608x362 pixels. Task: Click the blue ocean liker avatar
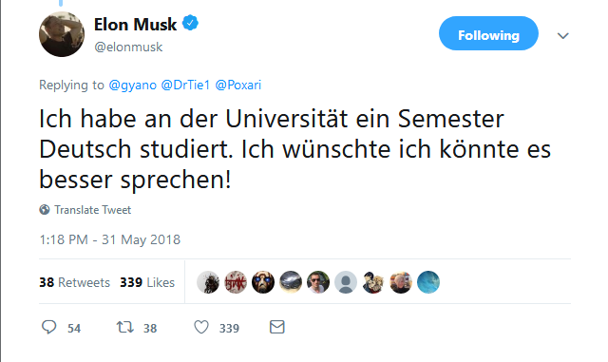(x=428, y=282)
